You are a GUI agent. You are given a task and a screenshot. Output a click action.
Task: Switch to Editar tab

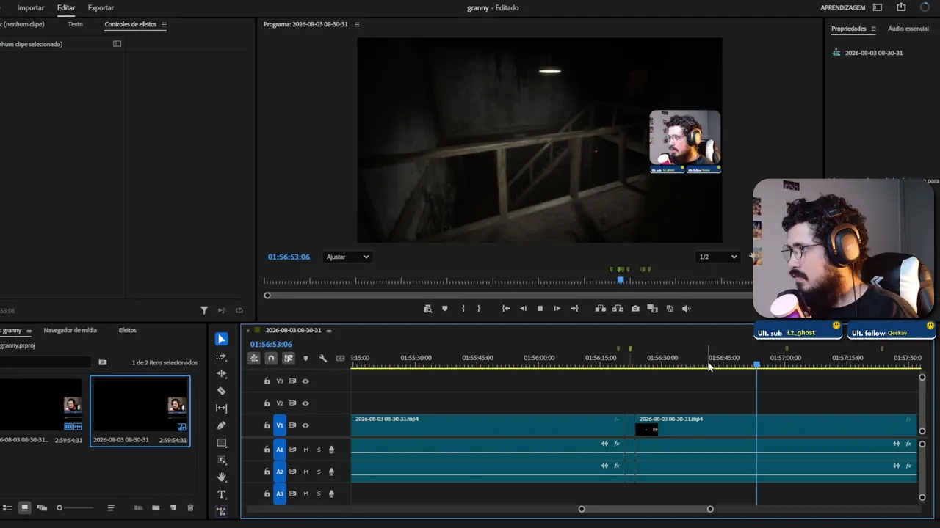(66, 7)
